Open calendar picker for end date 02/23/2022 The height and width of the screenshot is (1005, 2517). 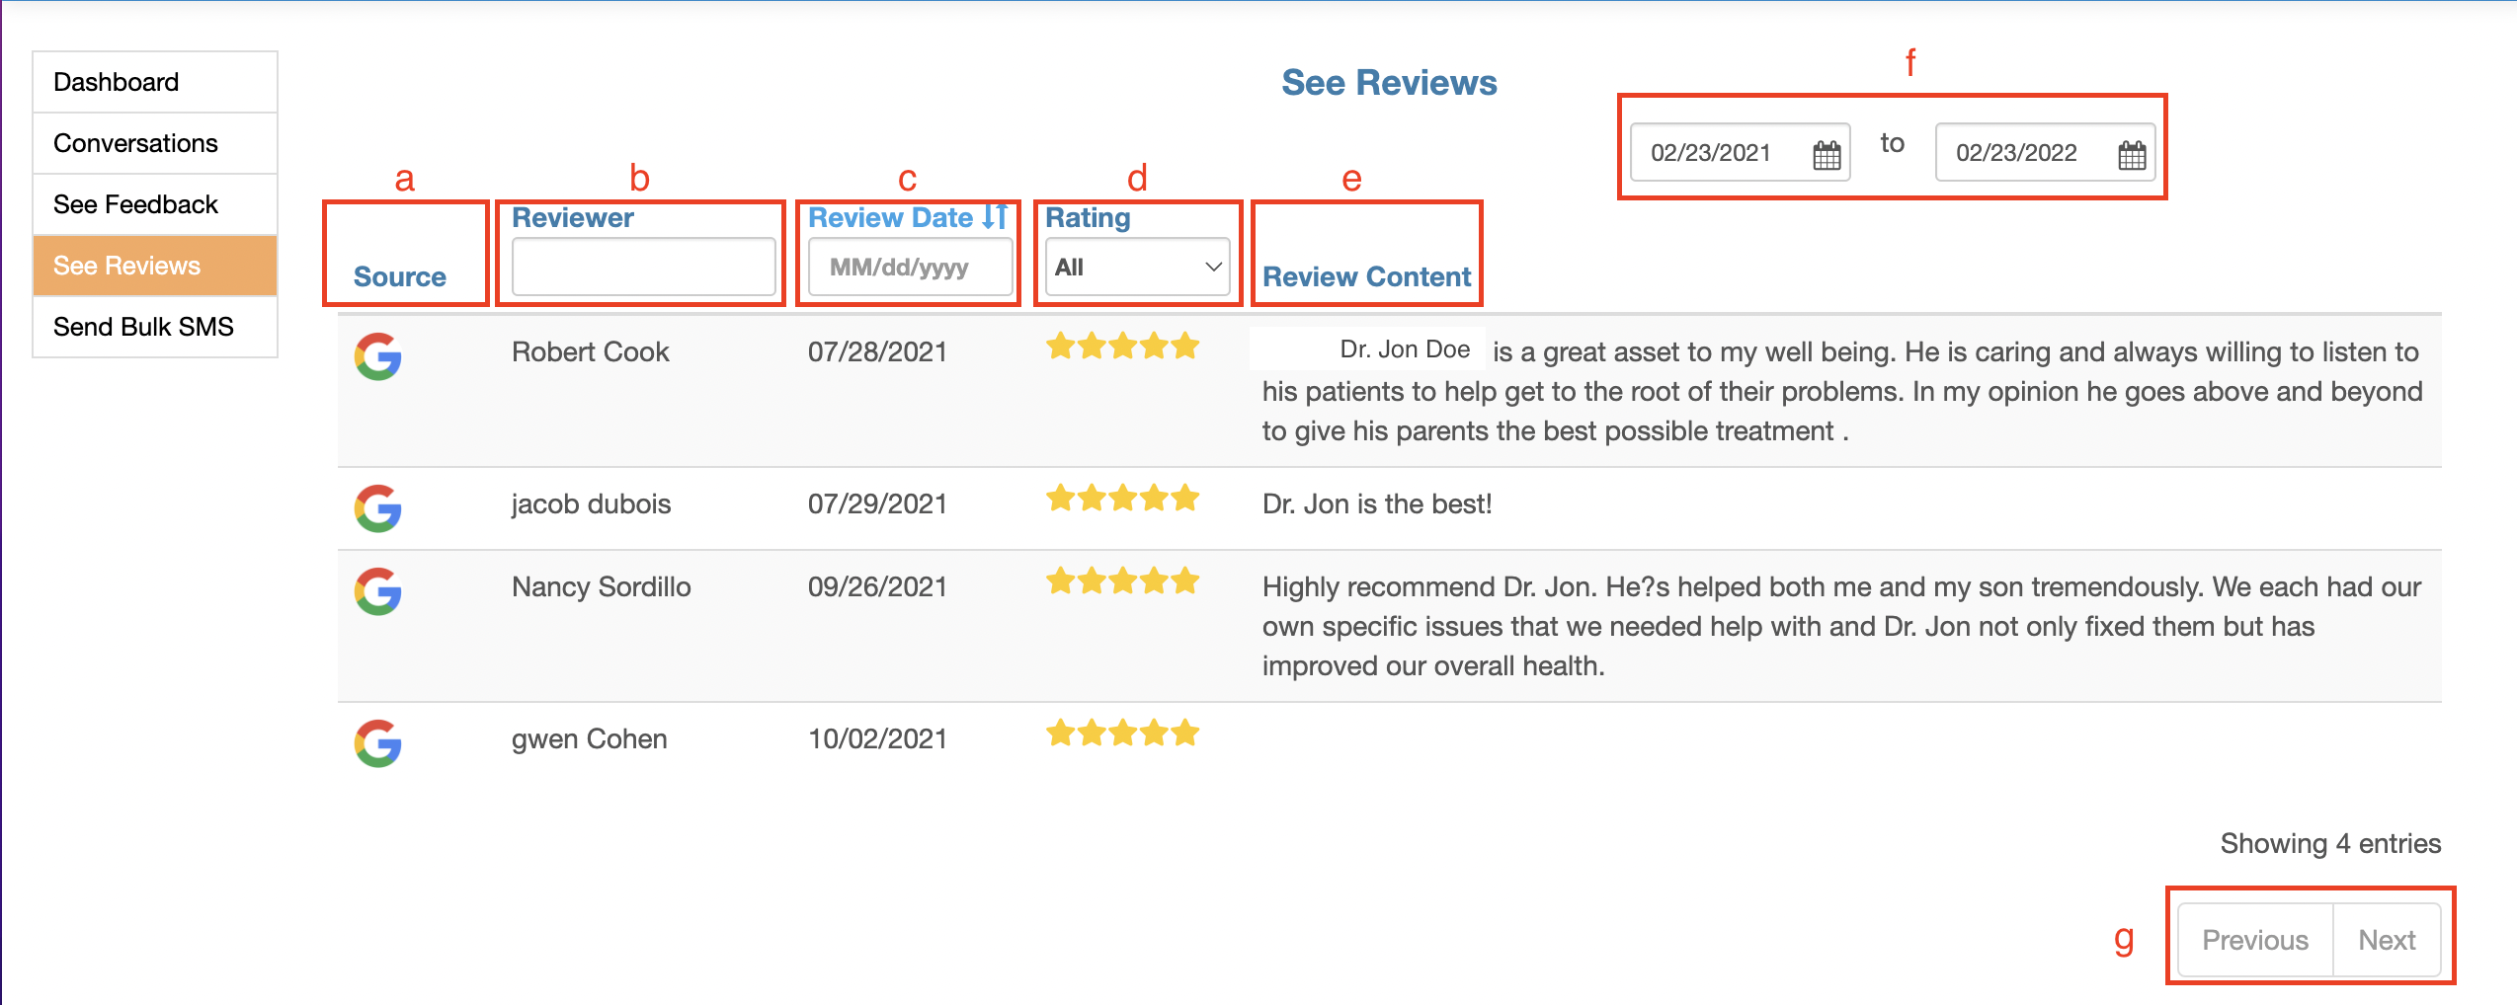[x=2132, y=155]
